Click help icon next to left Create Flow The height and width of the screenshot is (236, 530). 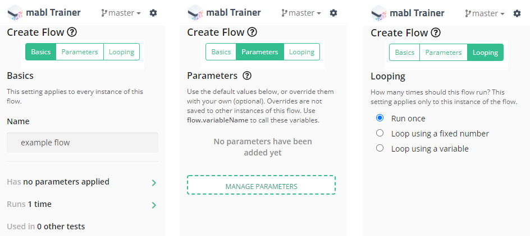[x=72, y=32]
